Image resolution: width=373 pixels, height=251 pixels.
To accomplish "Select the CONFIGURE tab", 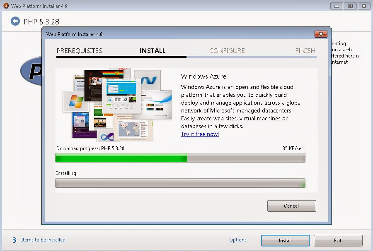I will [227, 50].
